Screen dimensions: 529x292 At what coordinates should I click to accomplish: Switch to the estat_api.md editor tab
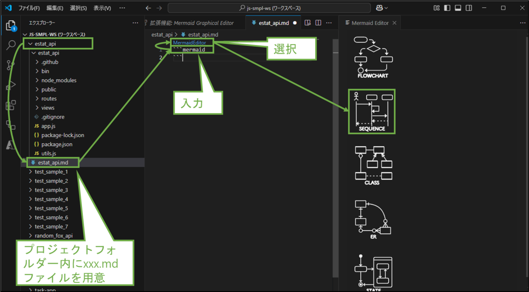click(274, 23)
